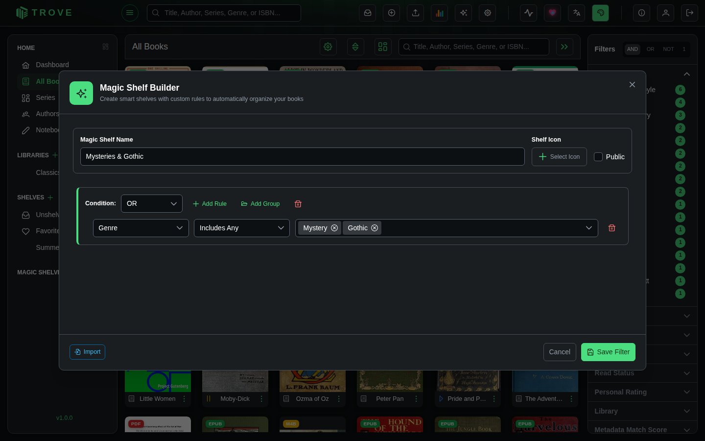The image size is (705, 441).
Task: Open the user profile icon
Action: [666, 13]
